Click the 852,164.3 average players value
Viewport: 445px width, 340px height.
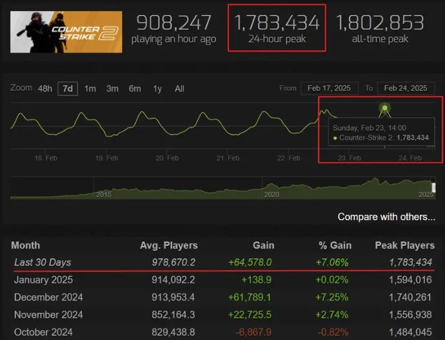pyautogui.click(x=173, y=315)
